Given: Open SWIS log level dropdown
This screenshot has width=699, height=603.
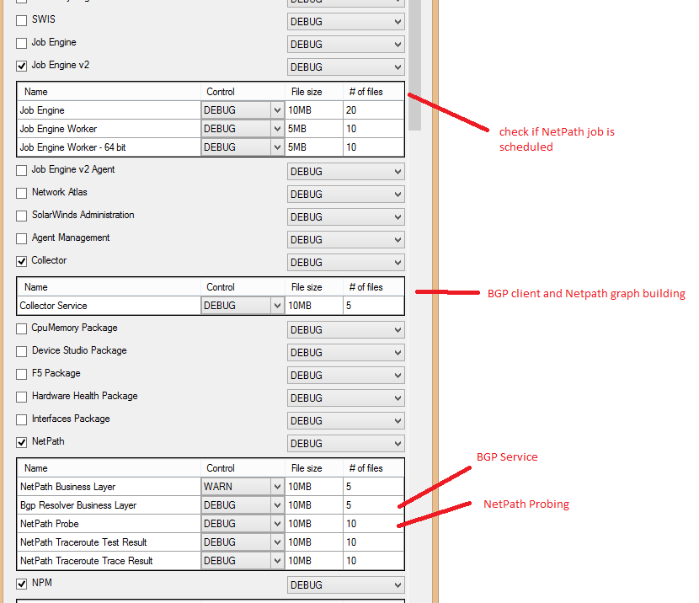Looking at the screenshot, I should [346, 21].
